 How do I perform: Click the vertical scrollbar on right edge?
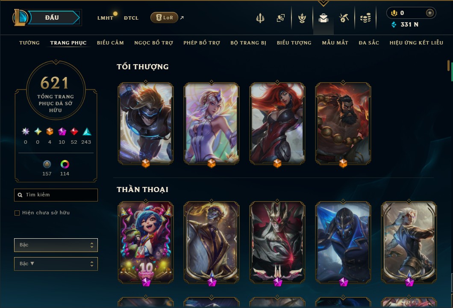(449, 65)
